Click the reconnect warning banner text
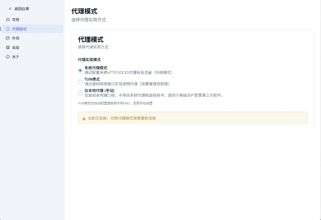 coord(122,118)
